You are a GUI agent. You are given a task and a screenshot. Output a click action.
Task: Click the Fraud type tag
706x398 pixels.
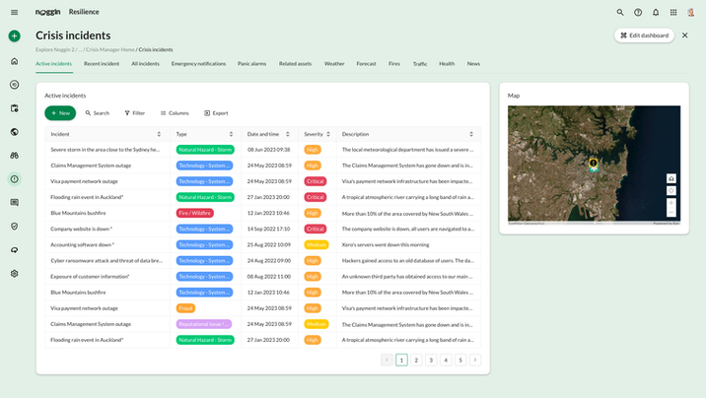(185, 308)
